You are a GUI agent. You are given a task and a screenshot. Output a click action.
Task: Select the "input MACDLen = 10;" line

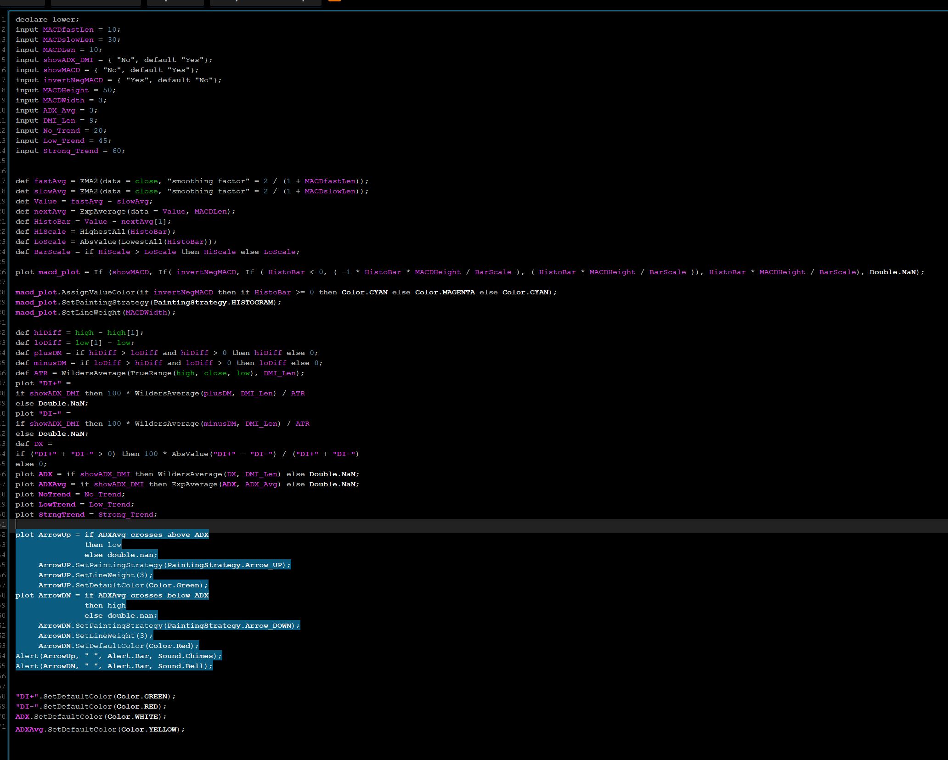click(x=59, y=50)
